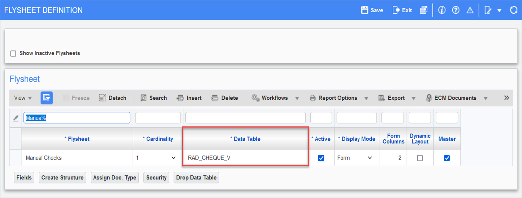Open the Display Mode dropdown showing Form
Screen dimensions: 522x198
(x=355, y=158)
